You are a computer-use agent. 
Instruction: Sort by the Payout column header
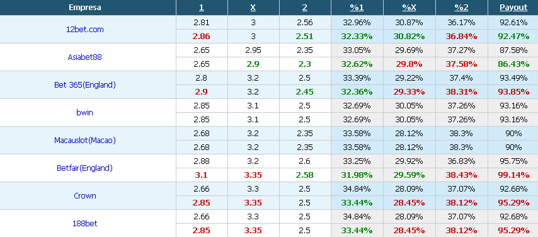513,8
